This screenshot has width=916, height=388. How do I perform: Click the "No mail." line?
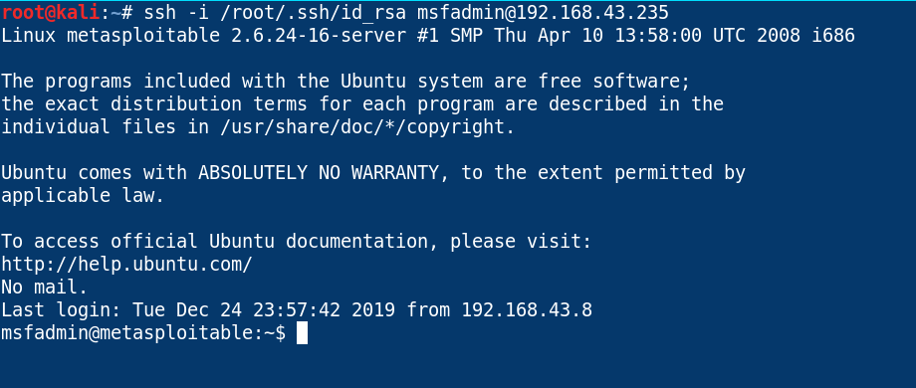pyautogui.click(x=45, y=288)
